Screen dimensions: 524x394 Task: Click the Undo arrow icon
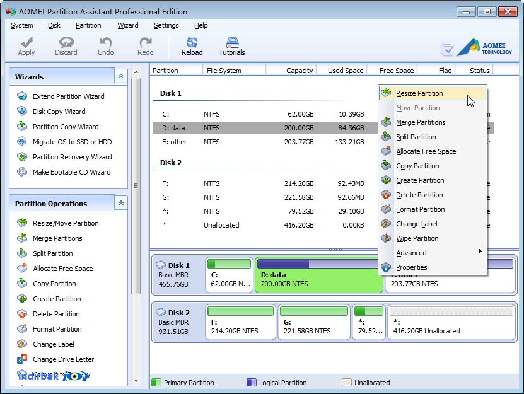pyautogui.click(x=105, y=42)
